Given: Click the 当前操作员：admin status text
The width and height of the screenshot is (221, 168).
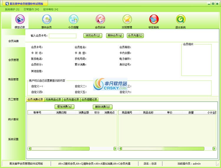Looking at the screenshot, I should tap(189, 164).
